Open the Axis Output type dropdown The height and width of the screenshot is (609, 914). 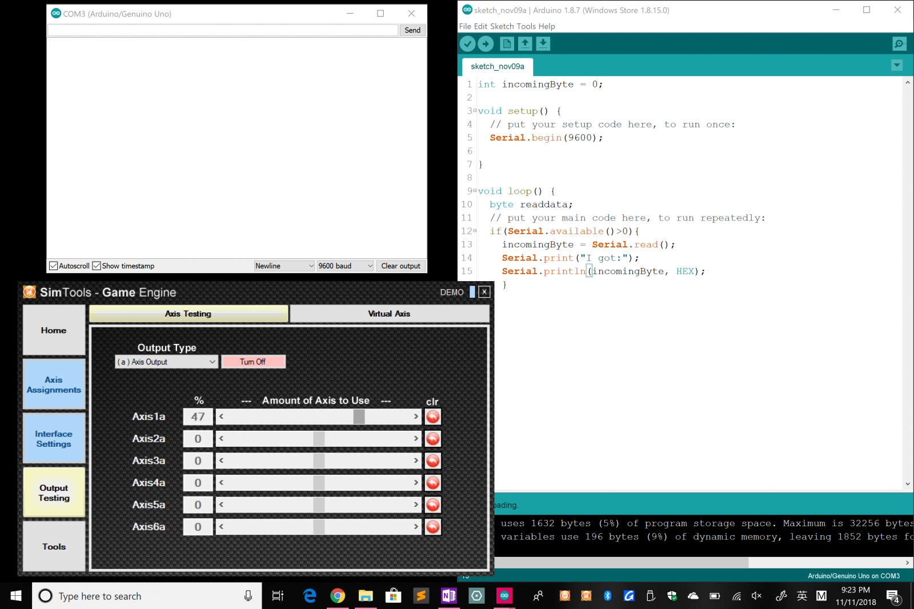(166, 362)
